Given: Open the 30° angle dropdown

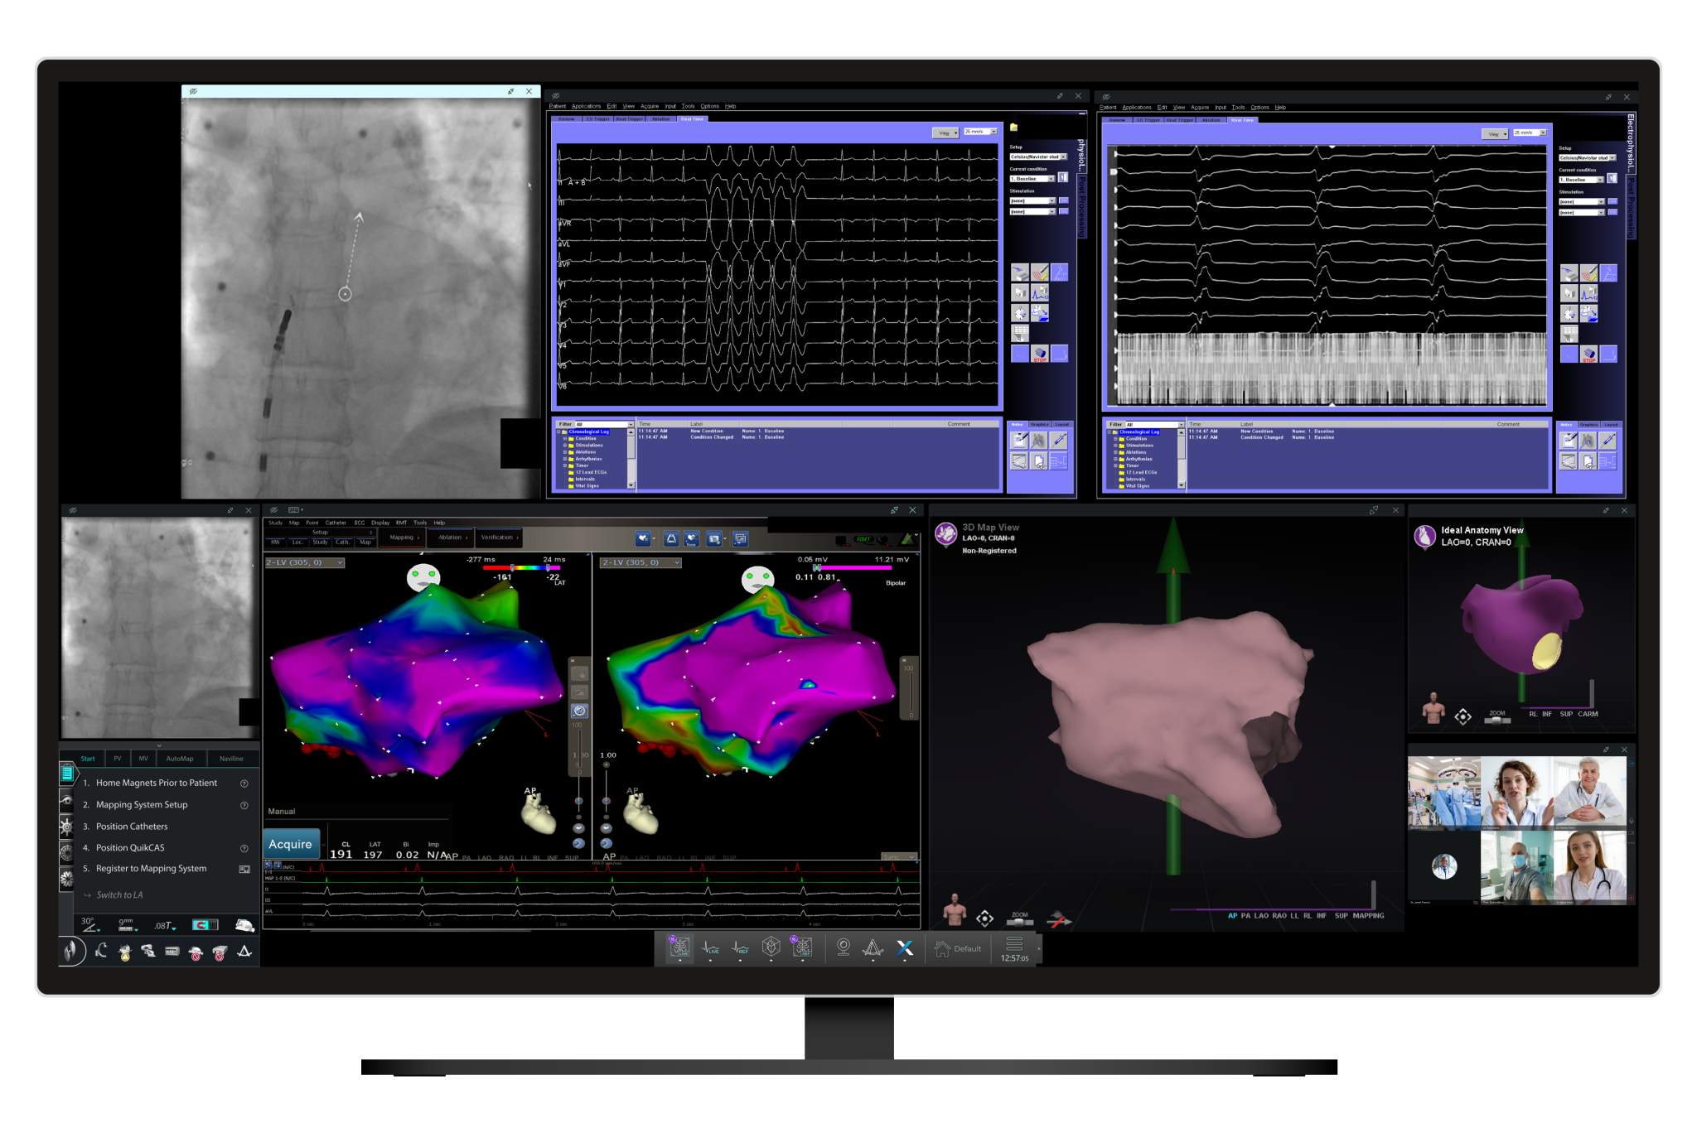Looking at the screenshot, I should 89,923.
